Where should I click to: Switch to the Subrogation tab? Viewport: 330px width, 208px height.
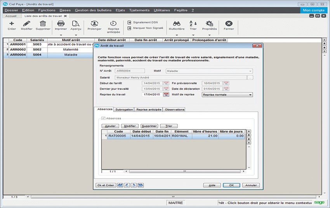pos(124,109)
